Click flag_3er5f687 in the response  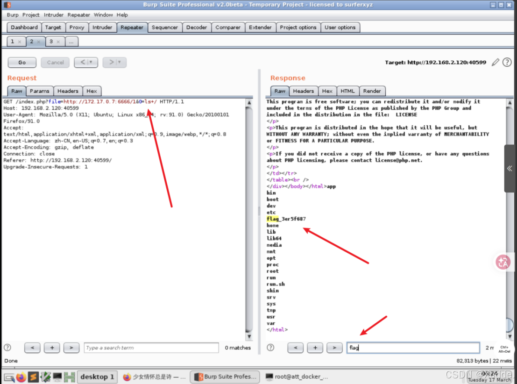tap(286, 219)
